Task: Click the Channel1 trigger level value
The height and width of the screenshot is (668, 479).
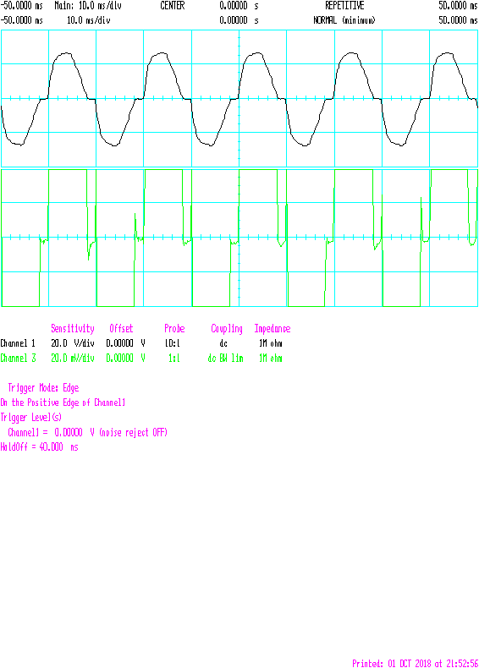Action: (x=87, y=432)
